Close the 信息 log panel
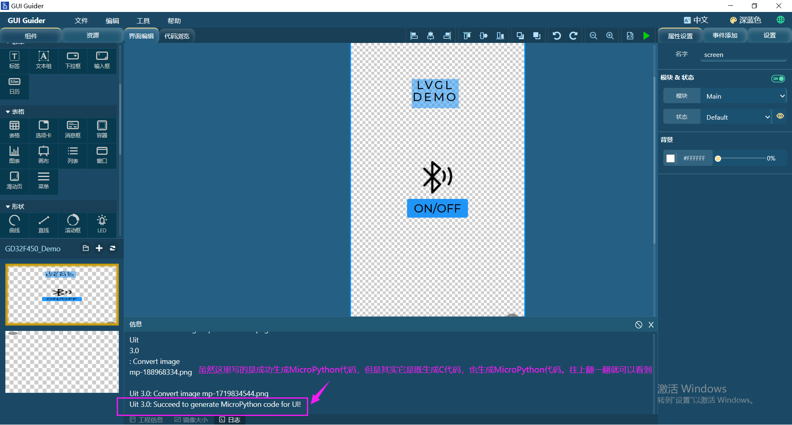Viewport: 792px width, 425px height. coord(651,325)
